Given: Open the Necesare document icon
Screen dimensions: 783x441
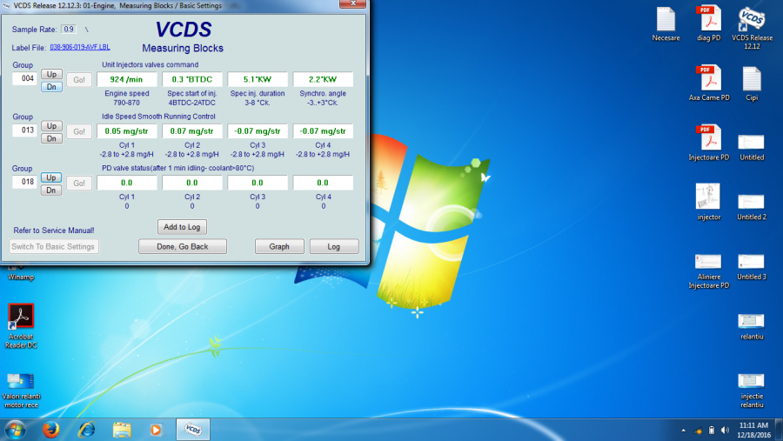Looking at the screenshot, I should [666, 19].
